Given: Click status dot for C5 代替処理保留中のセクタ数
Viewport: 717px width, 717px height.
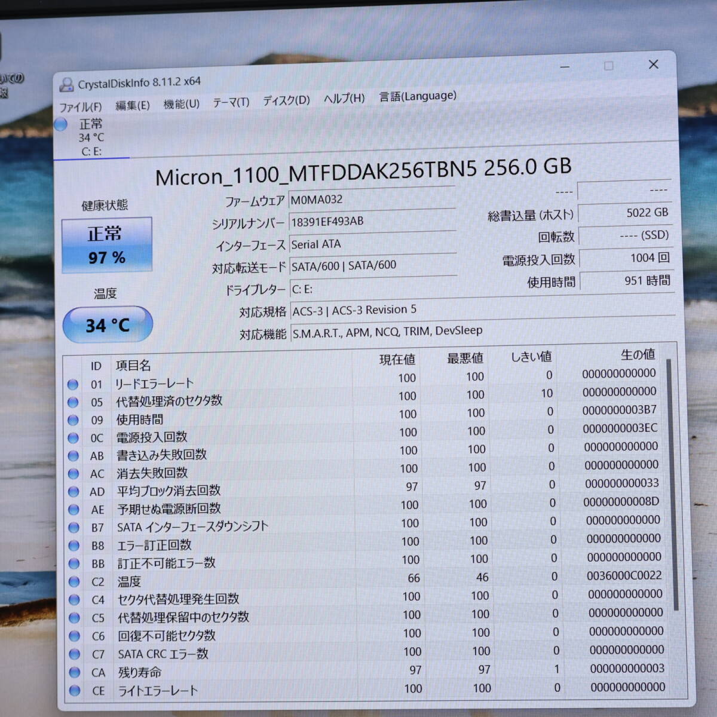Looking at the screenshot, I should click(74, 618).
